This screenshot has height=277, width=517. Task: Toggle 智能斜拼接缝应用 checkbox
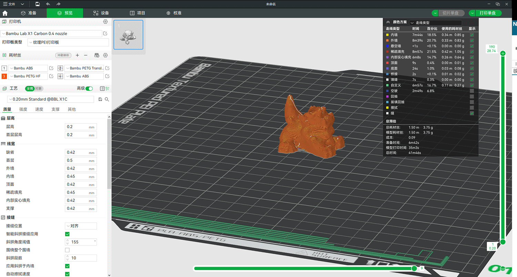[x=67, y=234]
